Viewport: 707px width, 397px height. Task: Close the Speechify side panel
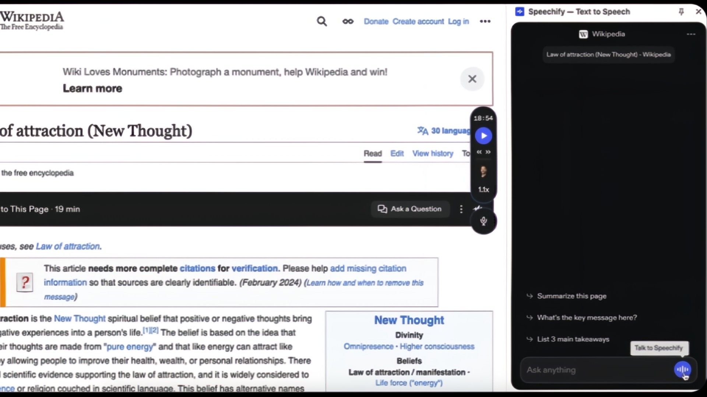click(698, 11)
